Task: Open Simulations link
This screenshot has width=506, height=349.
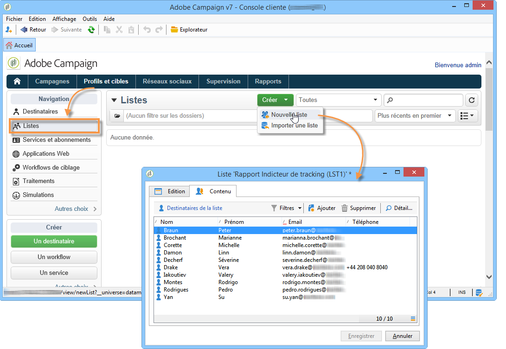Action: coord(54,195)
